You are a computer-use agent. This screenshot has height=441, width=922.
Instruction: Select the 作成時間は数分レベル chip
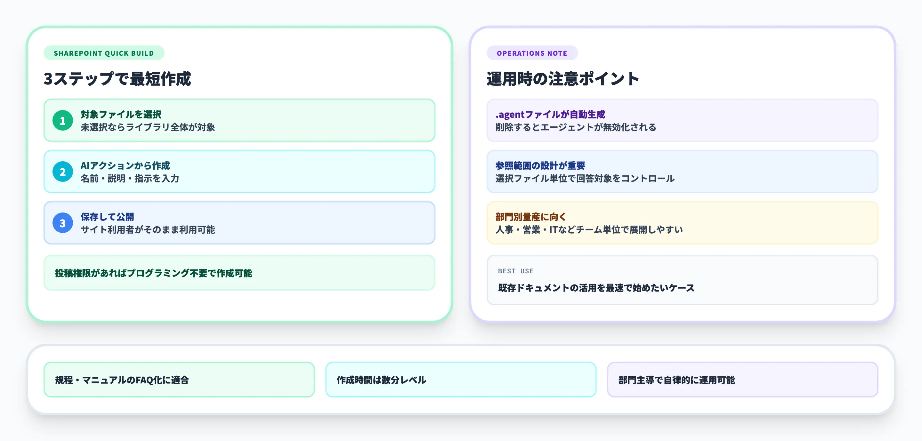click(x=460, y=380)
